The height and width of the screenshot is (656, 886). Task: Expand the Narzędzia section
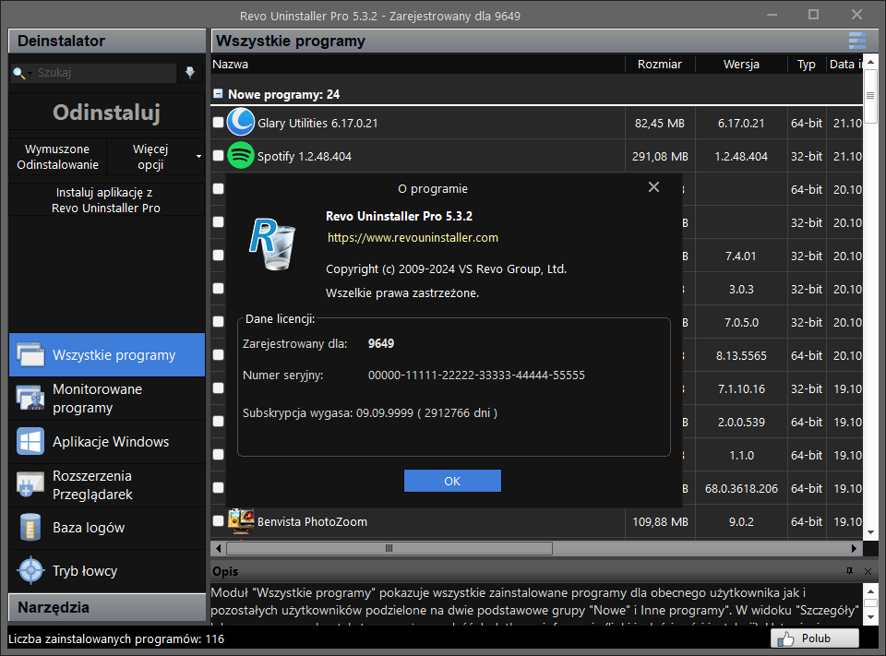107,607
